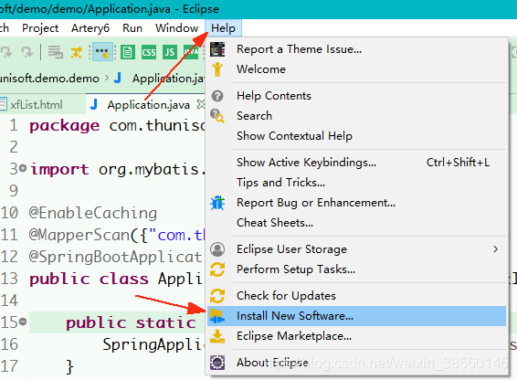This screenshot has width=517, height=380.
Task: Toggle the highlighted breadcrumb toolbar button
Action: click(x=102, y=52)
